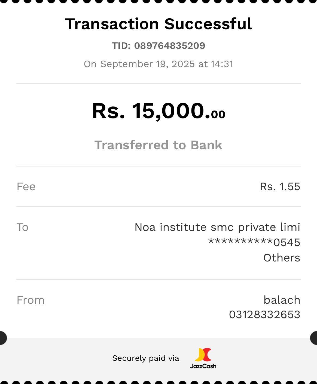317x384 pixels.
Task: Click the masked account number ending 0545
Action: 254,242
